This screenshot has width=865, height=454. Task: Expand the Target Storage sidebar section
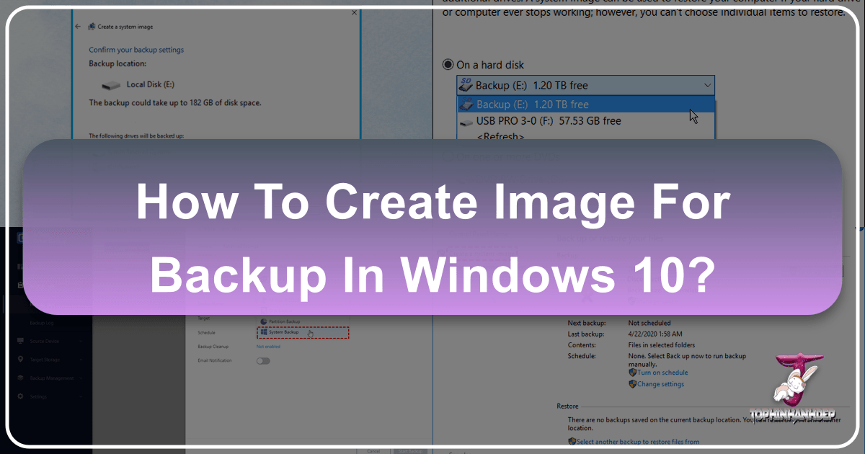[x=80, y=359]
